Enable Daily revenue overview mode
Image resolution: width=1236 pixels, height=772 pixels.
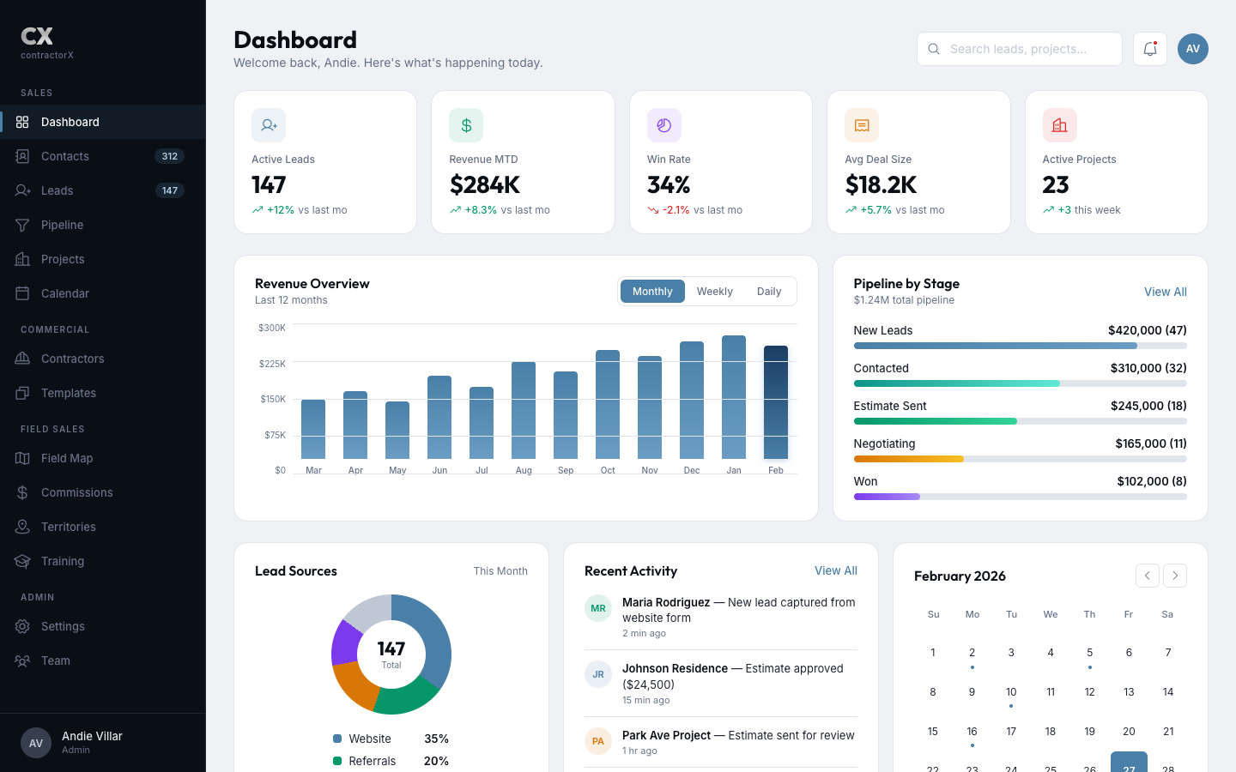coord(768,291)
